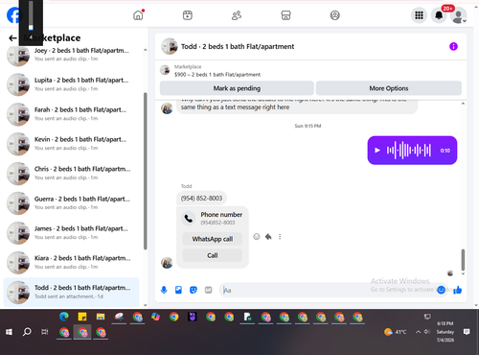Screen dimensions: 479x355
Task: Open Kevin conversation in the list
Action: tap(71, 144)
